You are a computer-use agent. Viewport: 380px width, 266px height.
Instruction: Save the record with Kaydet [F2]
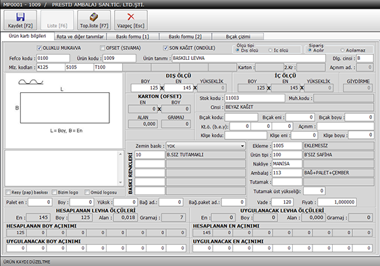pos(20,20)
